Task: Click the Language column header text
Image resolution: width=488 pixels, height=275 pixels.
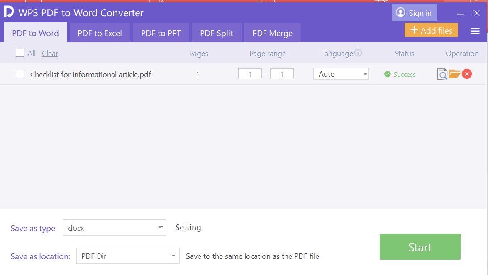Action: pos(337,54)
